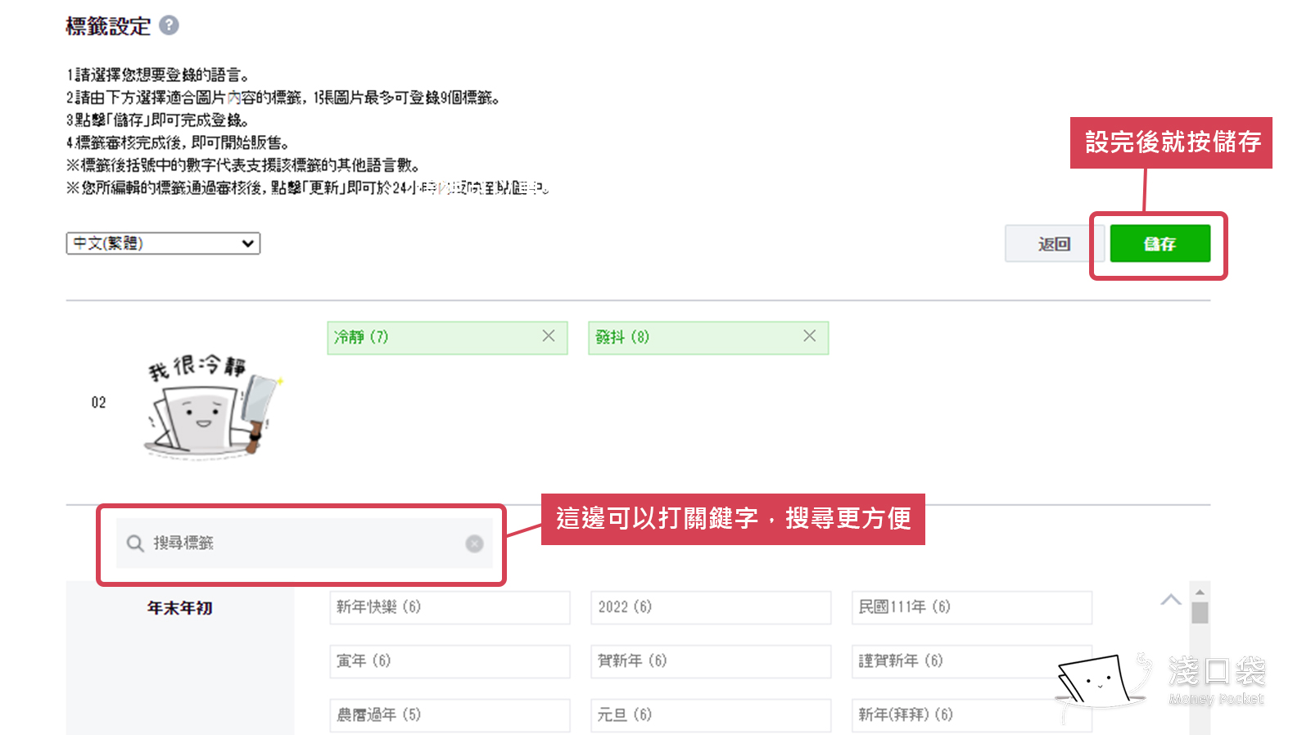The image size is (1311, 735).
Task: Click the help question mark beside 標籤設定
Action: (x=169, y=25)
